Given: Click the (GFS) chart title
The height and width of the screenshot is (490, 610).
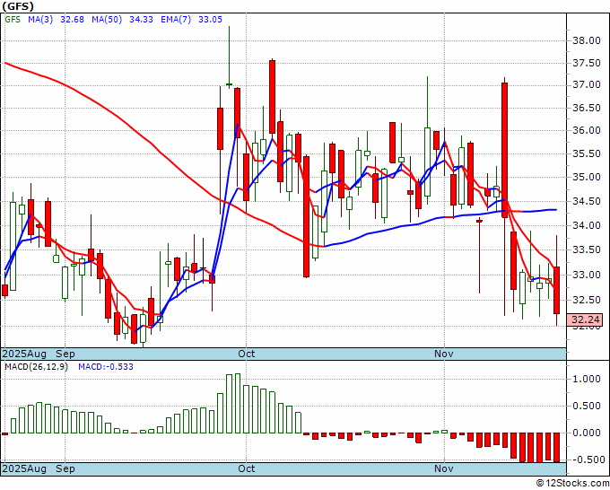Looking at the screenshot, I should [x=18, y=6].
